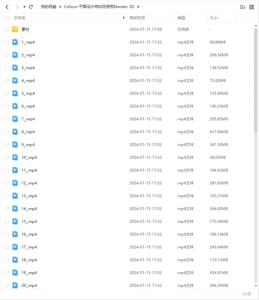Click the 类型 column header
This screenshot has width=259, height=300.
click(181, 18)
